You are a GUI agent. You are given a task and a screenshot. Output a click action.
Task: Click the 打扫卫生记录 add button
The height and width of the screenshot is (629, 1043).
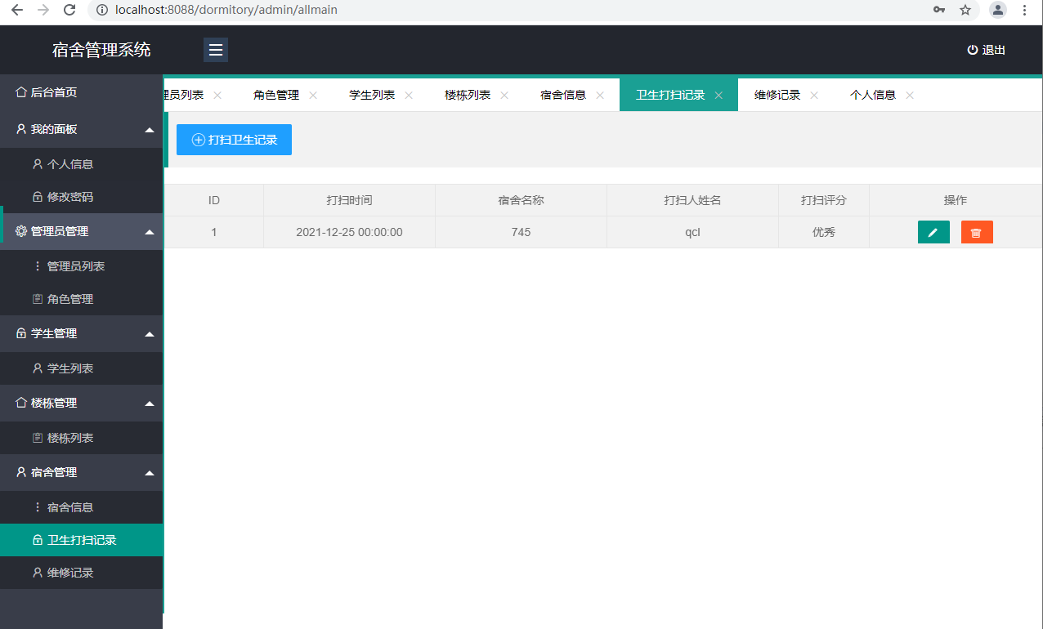point(234,140)
